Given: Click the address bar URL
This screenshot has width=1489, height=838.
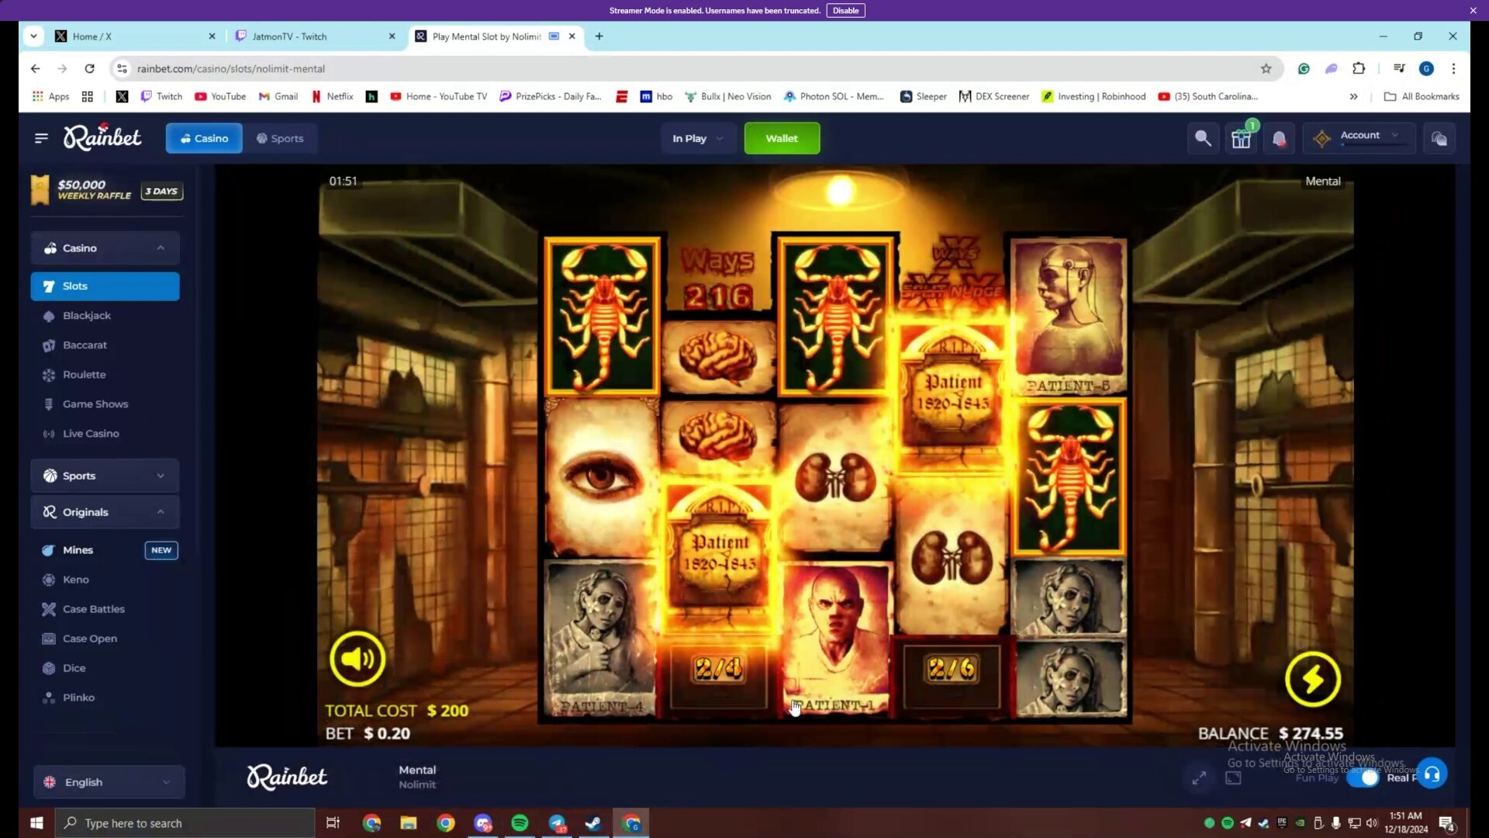Looking at the screenshot, I should tap(231, 68).
